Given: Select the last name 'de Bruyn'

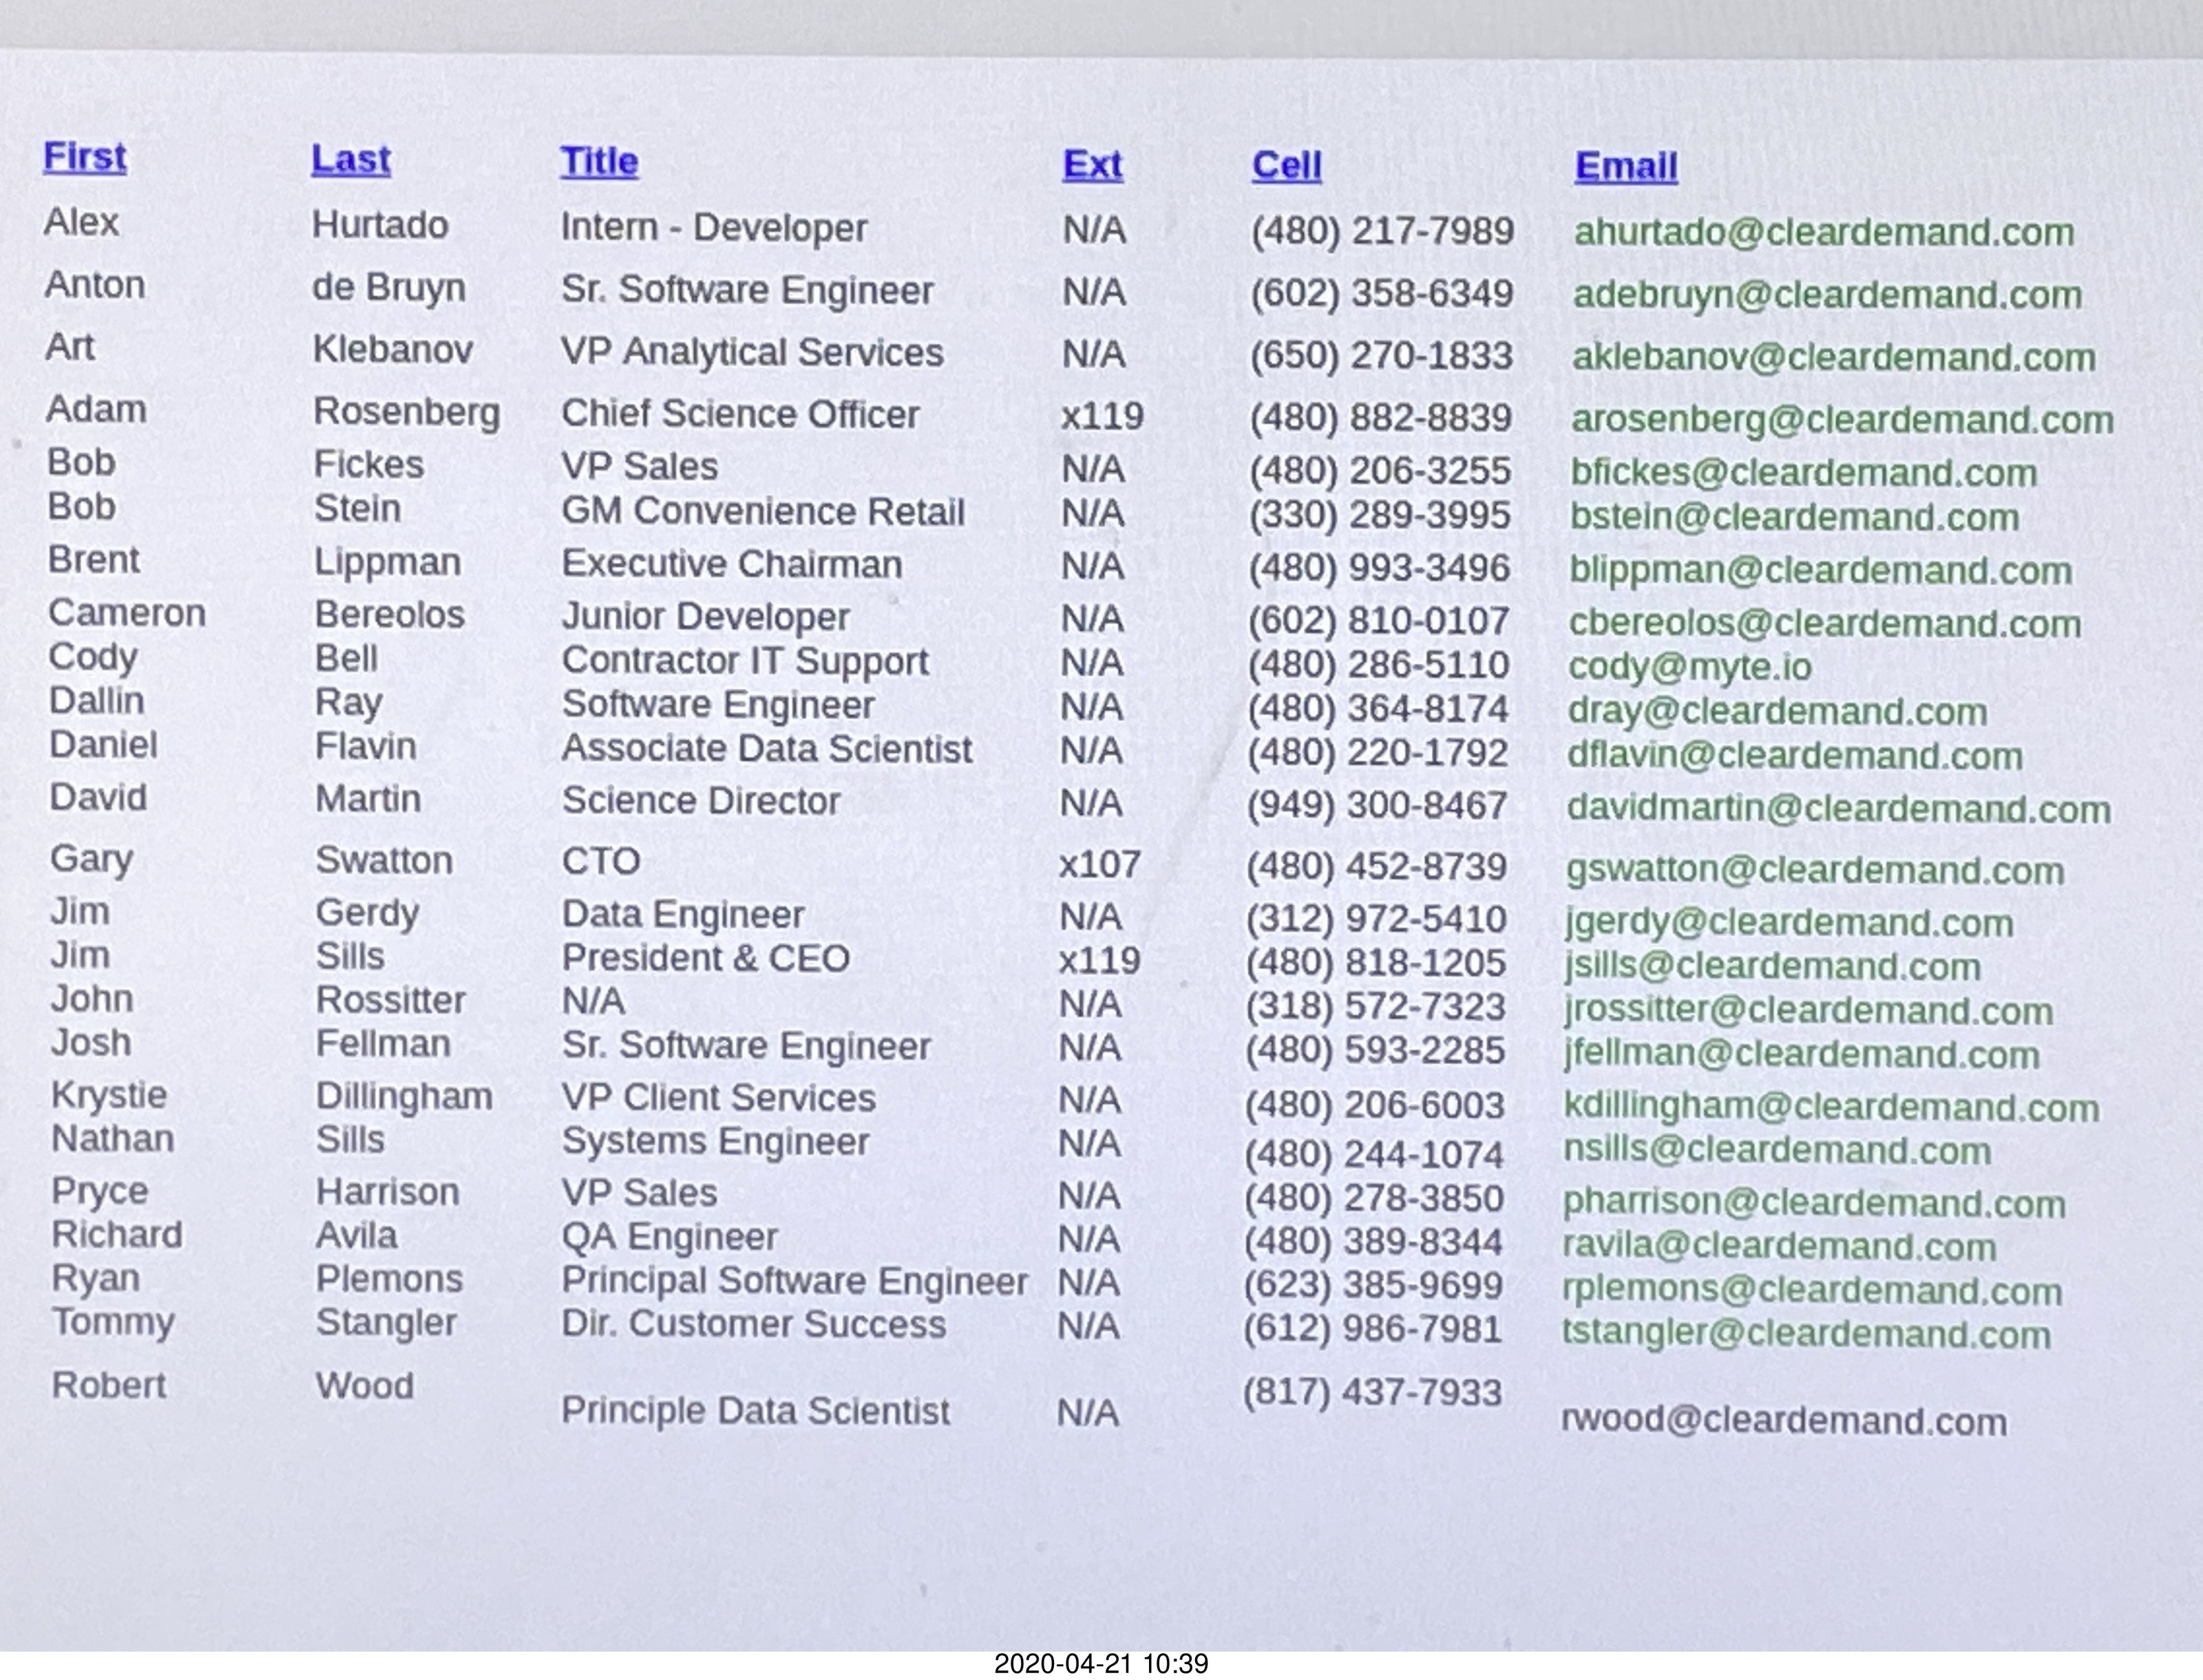Looking at the screenshot, I should [x=389, y=288].
